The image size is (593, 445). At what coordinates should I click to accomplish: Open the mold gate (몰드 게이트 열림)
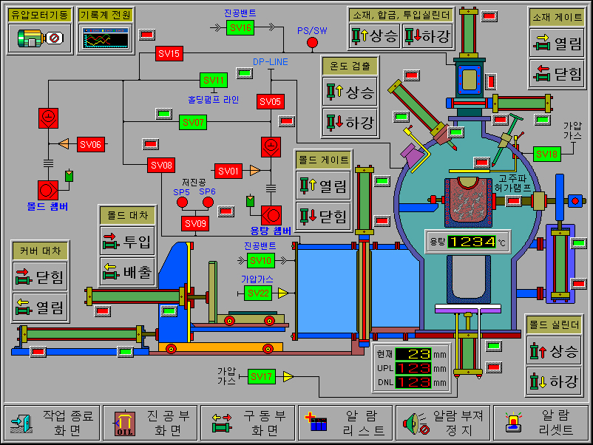coord(323,186)
